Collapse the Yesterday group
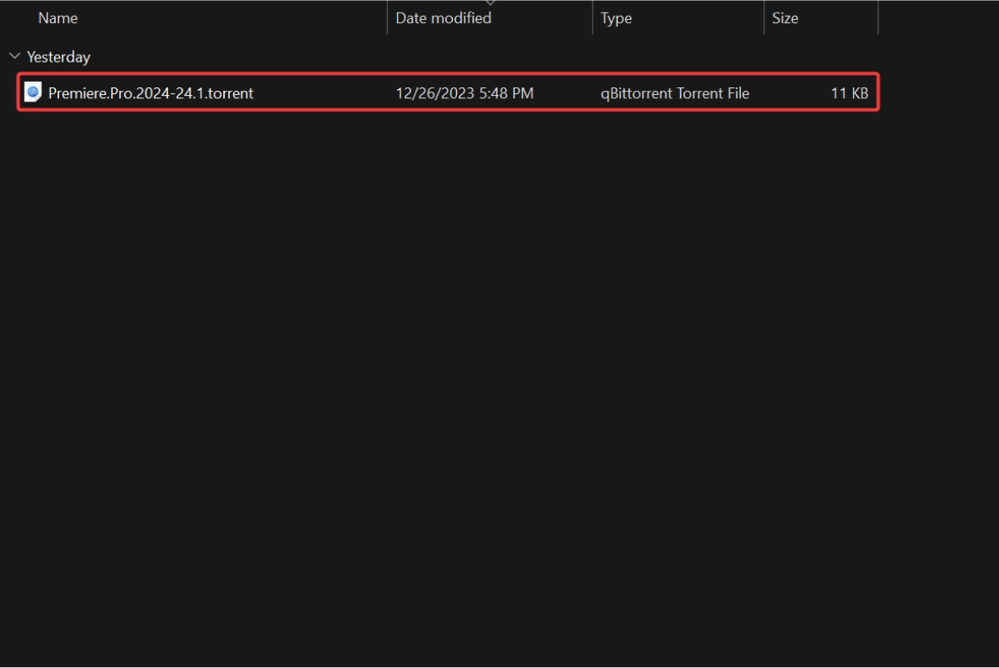The width and height of the screenshot is (999, 668). 15,57
